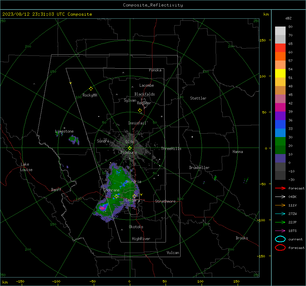
Task: Select the orange 111V arrow legend icon
Action: pyautogui.click(x=280, y=205)
